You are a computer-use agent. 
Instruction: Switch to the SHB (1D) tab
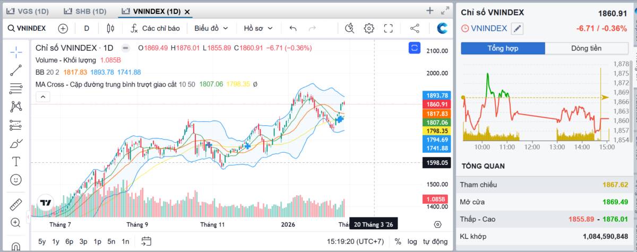coord(84,11)
